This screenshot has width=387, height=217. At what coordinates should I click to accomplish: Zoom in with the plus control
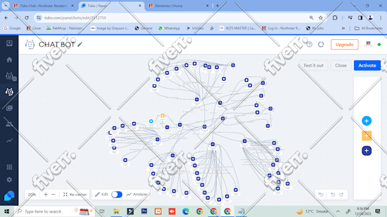tap(46, 194)
